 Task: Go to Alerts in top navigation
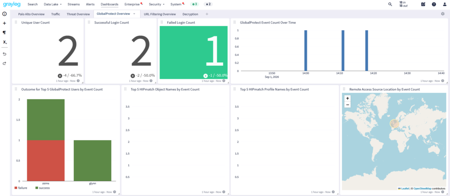click(90, 4)
